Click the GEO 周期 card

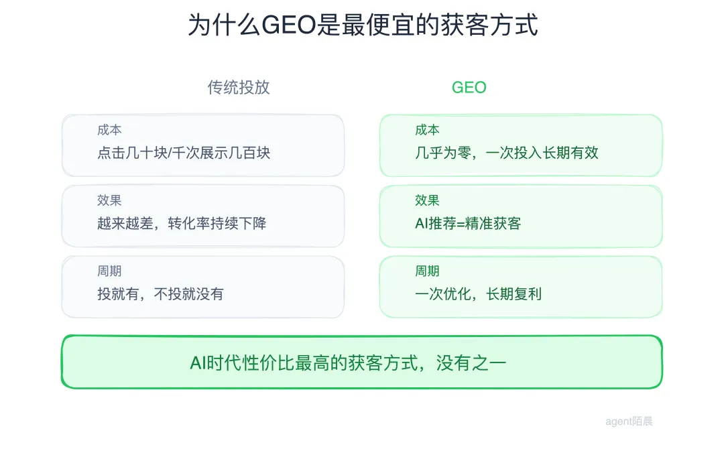pos(521,287)
